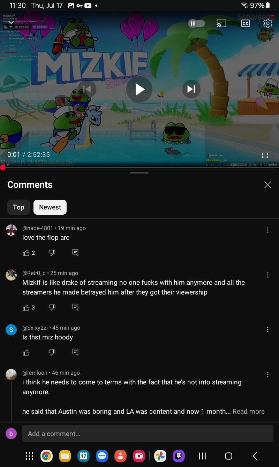Enter fullscreen with the expand icon
This screenshot has height=467, width=279.
265,155
